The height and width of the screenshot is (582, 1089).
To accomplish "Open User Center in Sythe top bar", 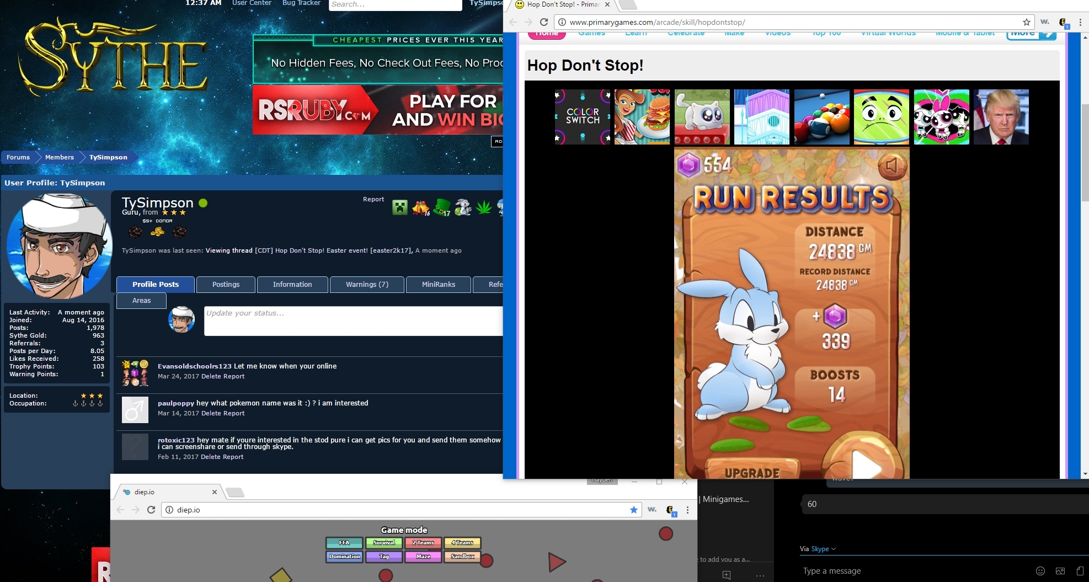I will point(252,3).
